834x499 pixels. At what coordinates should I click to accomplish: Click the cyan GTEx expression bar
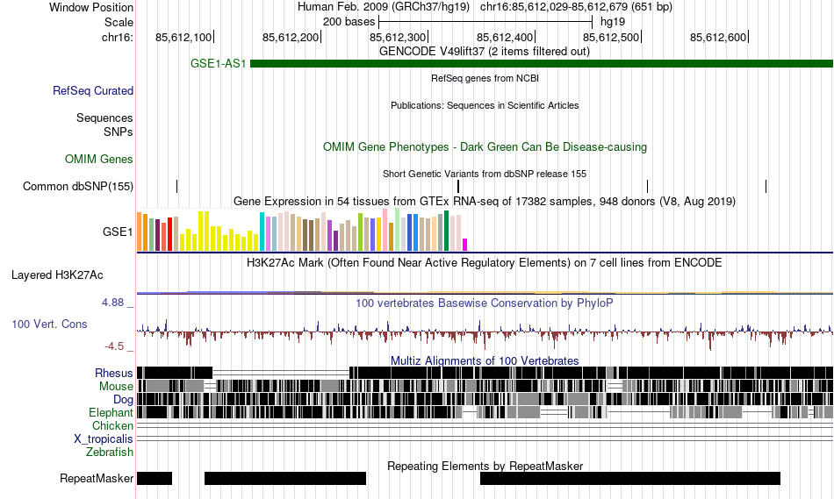262,232
